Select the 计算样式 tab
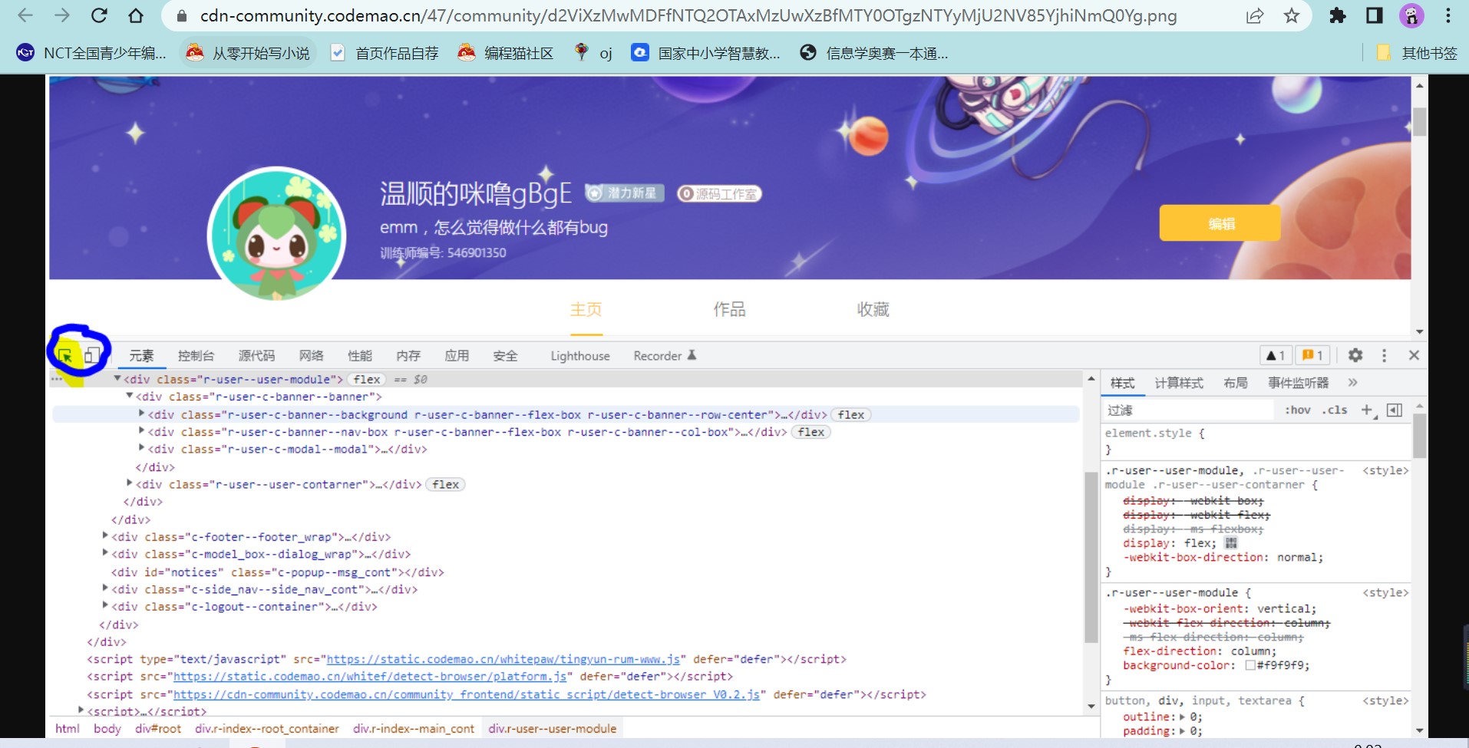The height and width of the screenshot is (748, 1469). click(1179, 383)
